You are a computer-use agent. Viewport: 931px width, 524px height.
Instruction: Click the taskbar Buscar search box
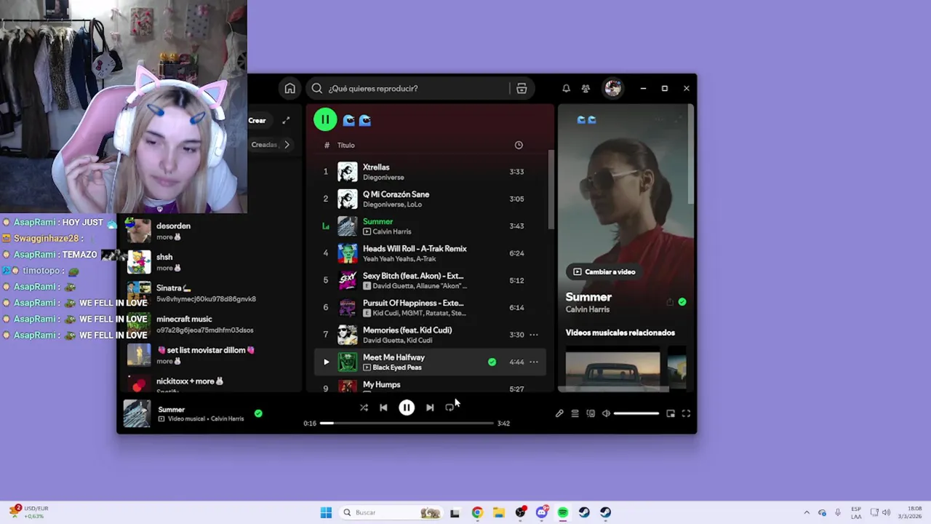click(x=391, y=512)
